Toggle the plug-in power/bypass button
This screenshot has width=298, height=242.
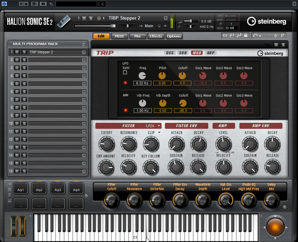pos(4,4)
